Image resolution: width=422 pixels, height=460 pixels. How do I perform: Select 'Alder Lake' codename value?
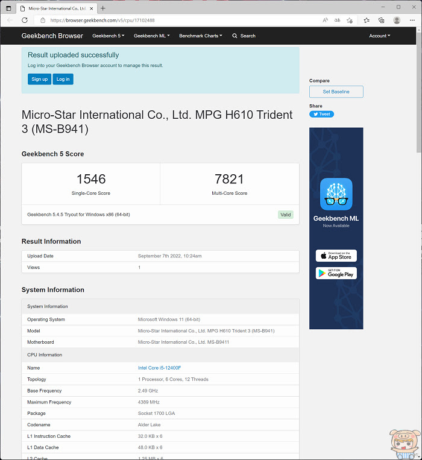point(150,425)
